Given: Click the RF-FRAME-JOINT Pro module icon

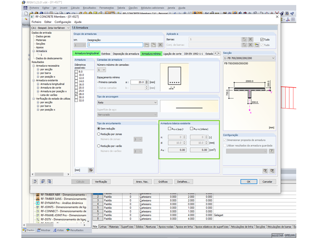Looking at the screenshot, I should point(38,215).
